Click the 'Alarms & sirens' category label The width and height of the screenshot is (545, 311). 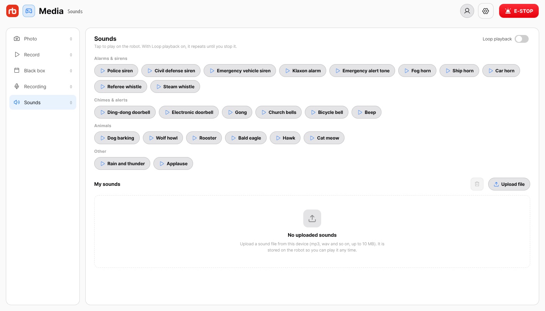111,58
